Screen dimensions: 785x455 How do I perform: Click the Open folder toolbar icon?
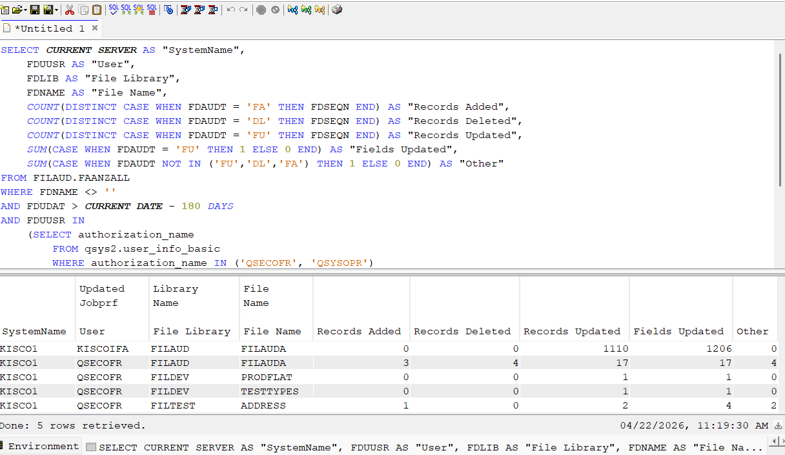click(17, 10)
